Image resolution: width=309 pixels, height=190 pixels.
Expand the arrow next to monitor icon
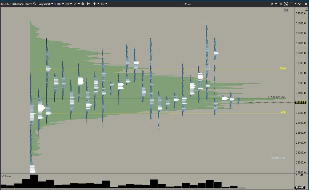point(71,4)
